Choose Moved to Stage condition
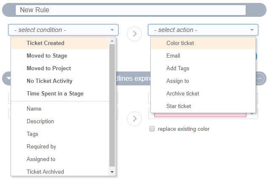 tap(47, 56)
